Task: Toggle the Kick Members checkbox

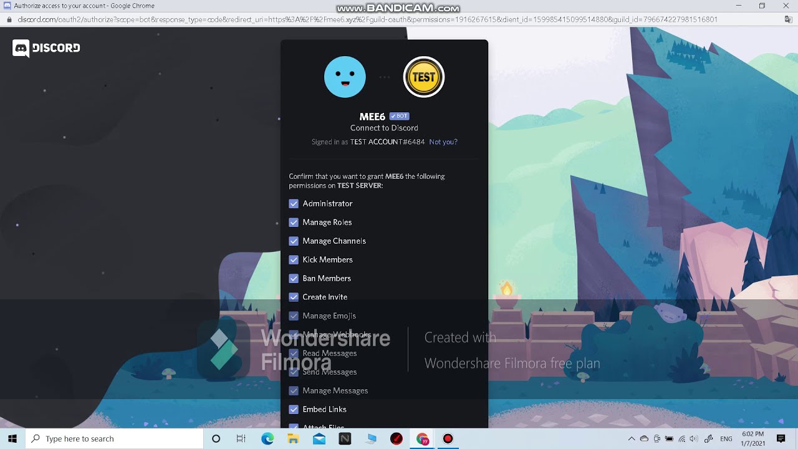Action: 294,260
